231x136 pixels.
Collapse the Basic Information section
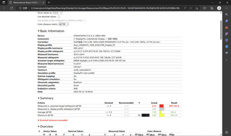(39, 31)
